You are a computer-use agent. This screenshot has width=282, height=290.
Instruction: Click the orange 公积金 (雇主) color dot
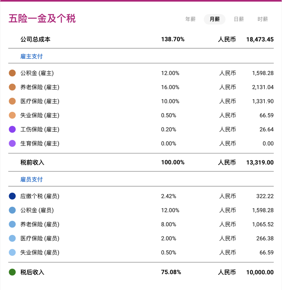click(x=12, y=73)
